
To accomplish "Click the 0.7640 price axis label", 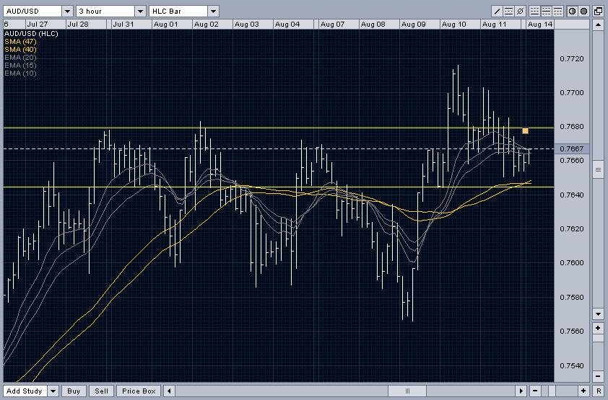I will [572, 195].
